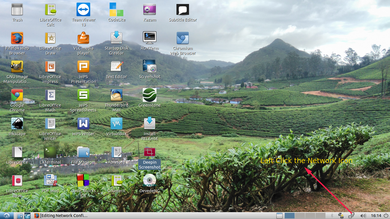The width and height of the screenshot is (390, 219).
Task: Open the main application menu in taskbar
Action: [x=6, y=216]
